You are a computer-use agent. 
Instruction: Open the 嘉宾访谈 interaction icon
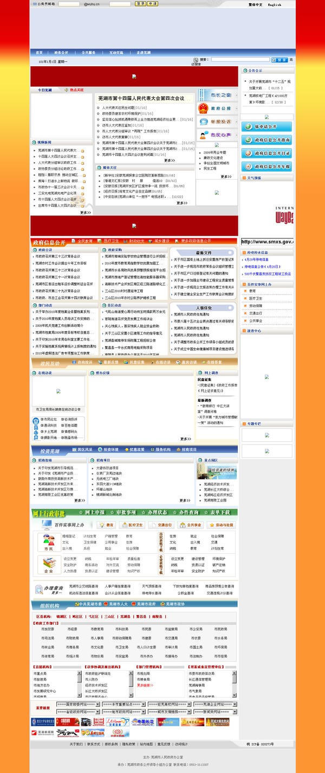click(186, 362)
